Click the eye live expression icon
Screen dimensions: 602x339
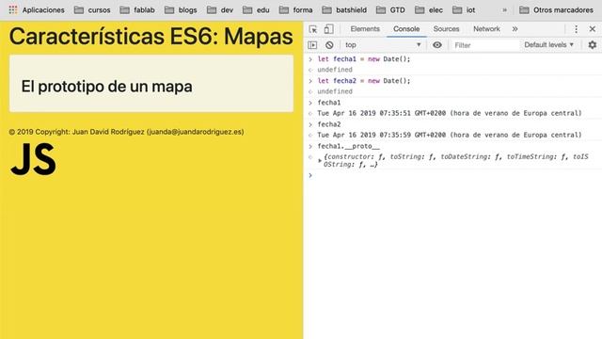tap(436, 45)
